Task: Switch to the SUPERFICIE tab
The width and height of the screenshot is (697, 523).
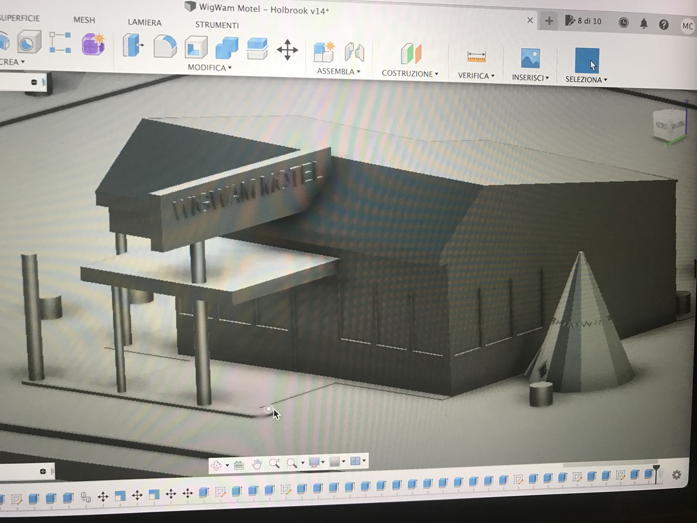Action: pos(20,18)
